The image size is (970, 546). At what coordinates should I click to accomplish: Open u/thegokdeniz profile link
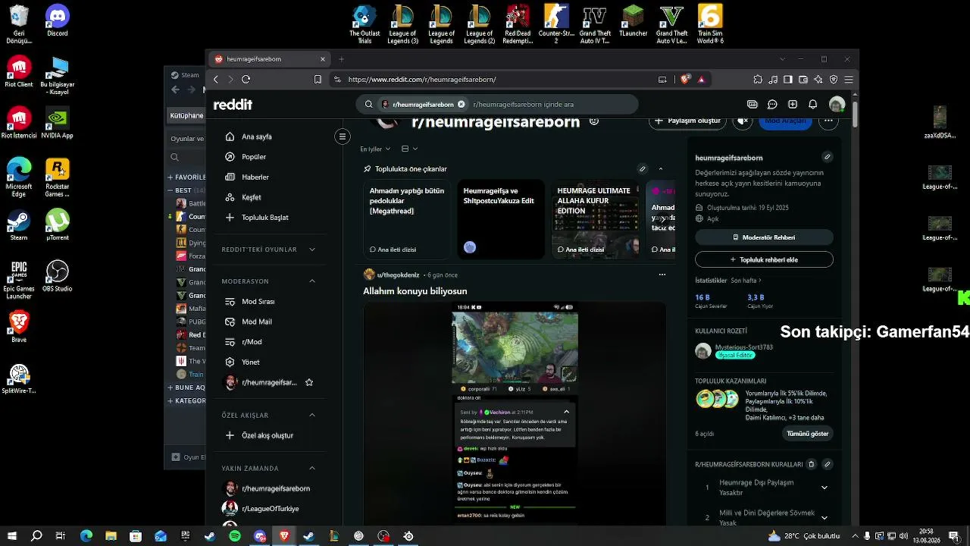398,275
